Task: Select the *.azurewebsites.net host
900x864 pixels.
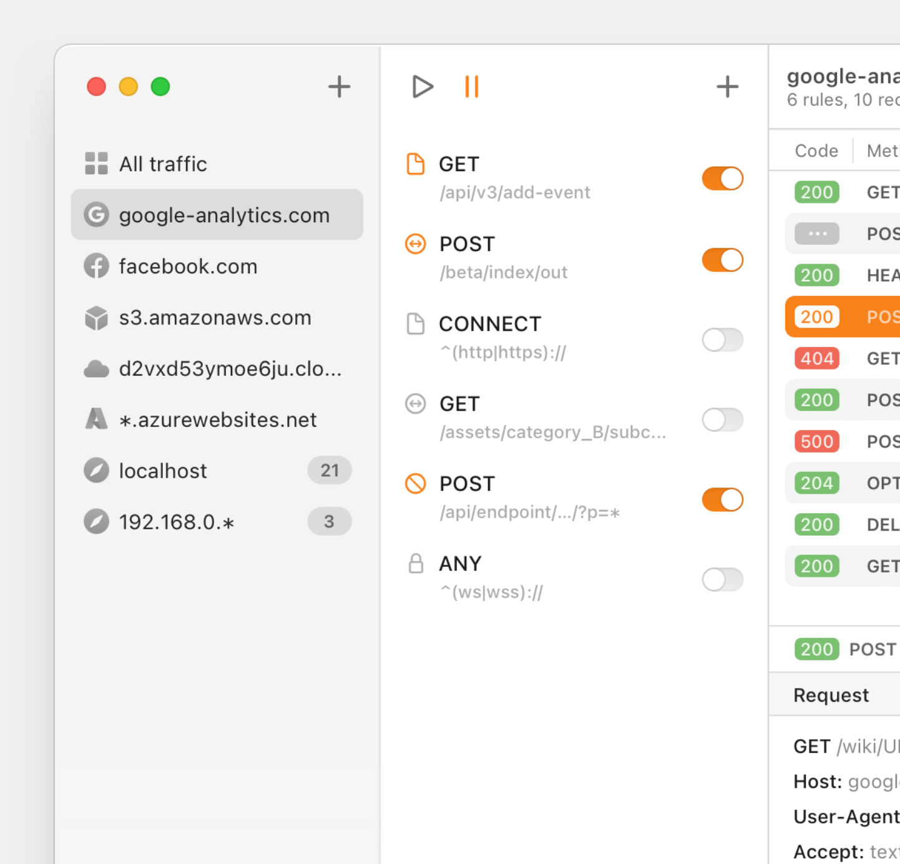Action: tap(217, 420)
